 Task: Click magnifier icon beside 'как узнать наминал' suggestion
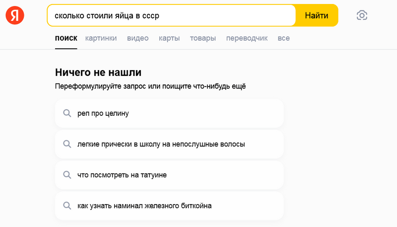(x=67, y=206)
